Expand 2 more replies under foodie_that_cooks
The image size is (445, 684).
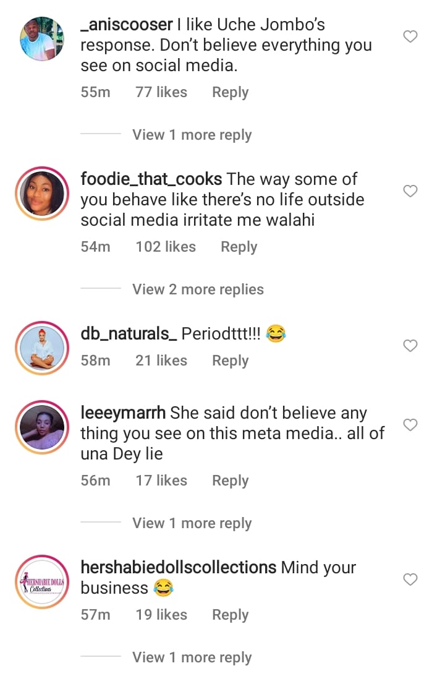[x=198, y=289]
